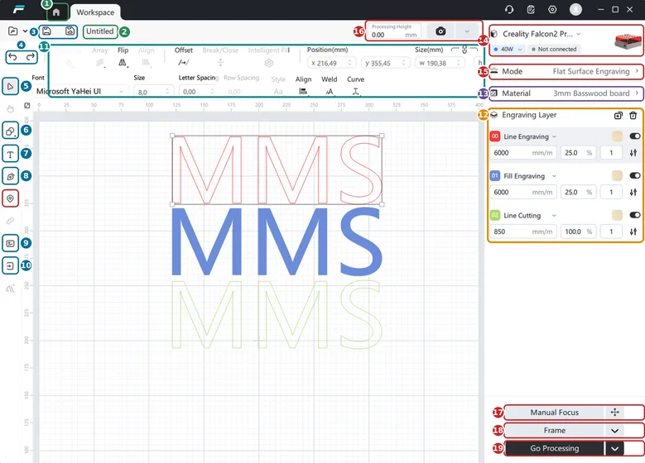Click the Curve text icon
Screen dimensions: 645x463
tap(356, 91)
